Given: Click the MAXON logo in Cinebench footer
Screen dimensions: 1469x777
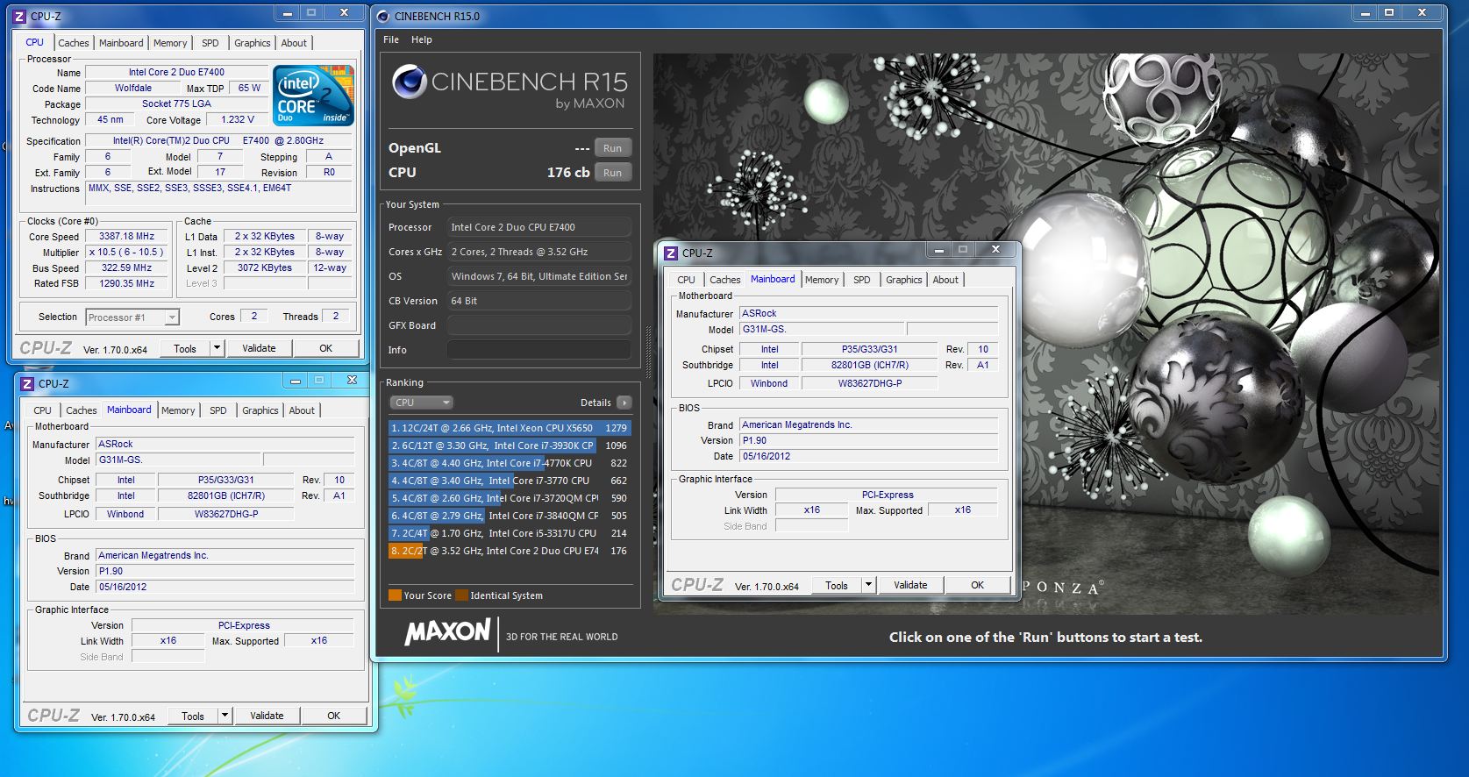Looking at the screenshot, I should pos(447,632).
